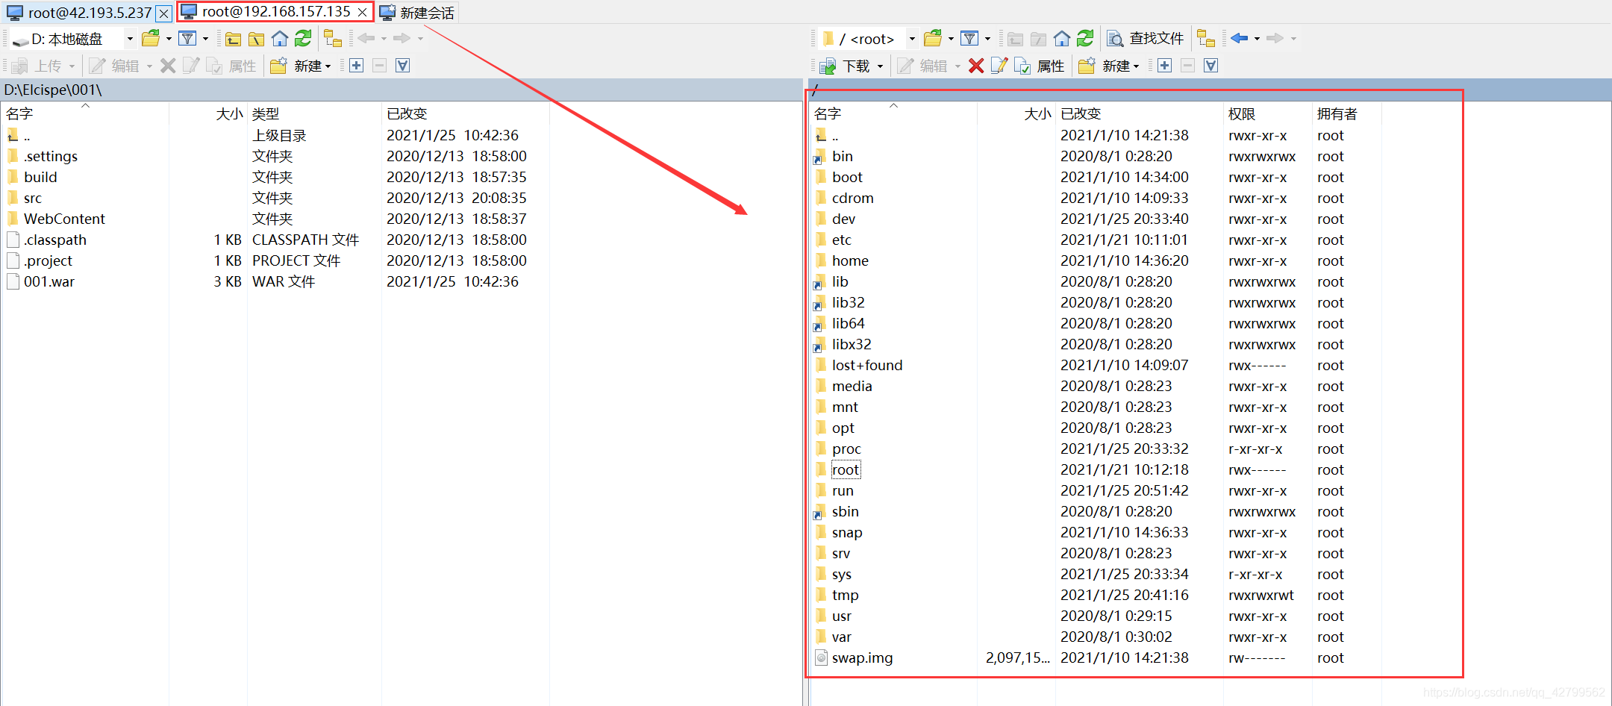
Task: Select local src folder
Action: 33,198
